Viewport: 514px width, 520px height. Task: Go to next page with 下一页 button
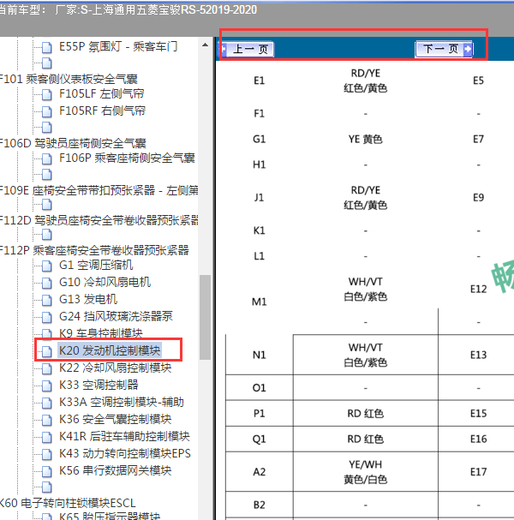[x=444, y=49]
